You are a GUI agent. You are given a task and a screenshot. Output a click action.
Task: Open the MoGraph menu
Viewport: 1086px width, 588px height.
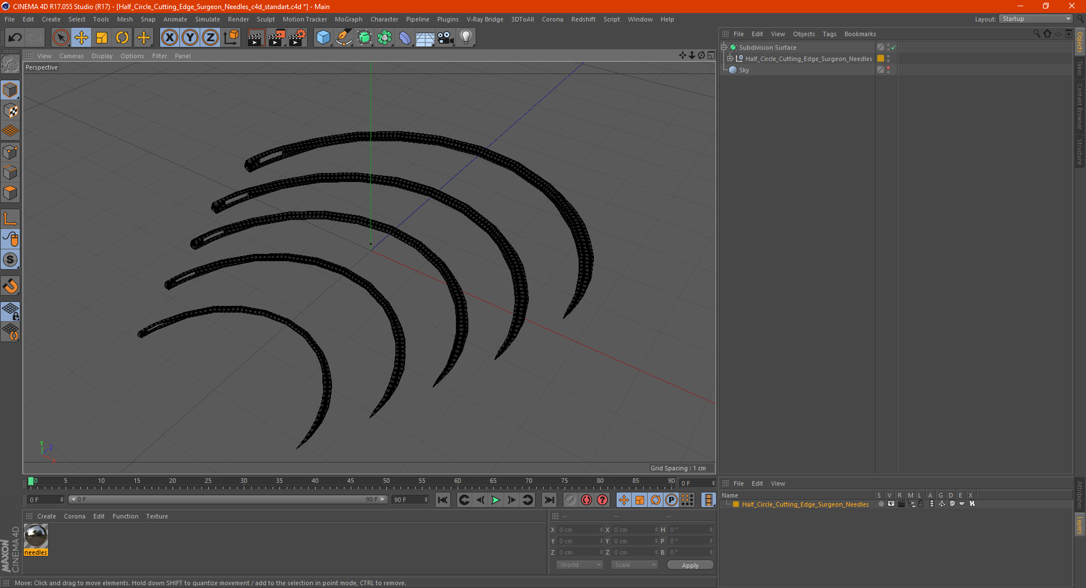348,19
